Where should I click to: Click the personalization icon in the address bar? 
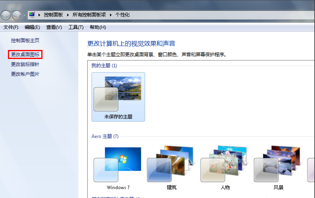(32, 15)
